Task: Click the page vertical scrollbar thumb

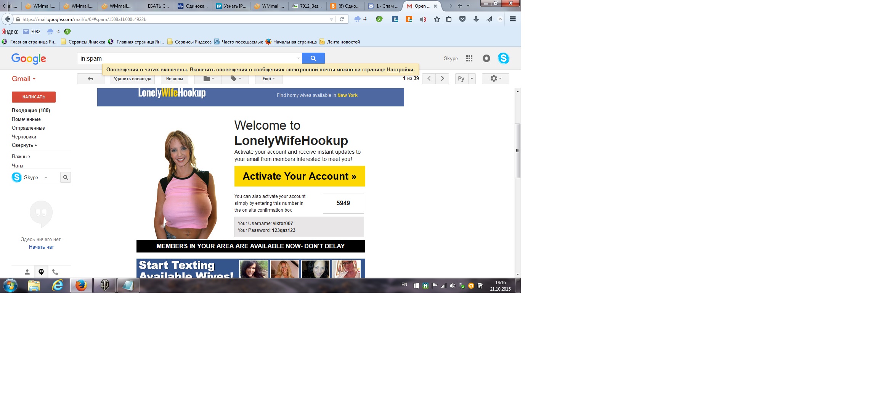Action: click(518, 151)
